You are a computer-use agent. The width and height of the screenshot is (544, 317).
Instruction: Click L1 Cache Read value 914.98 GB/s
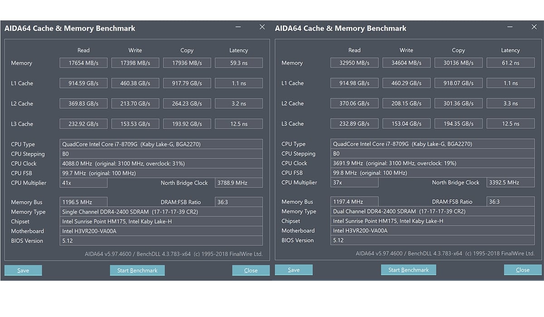click(x=355, y=83)
